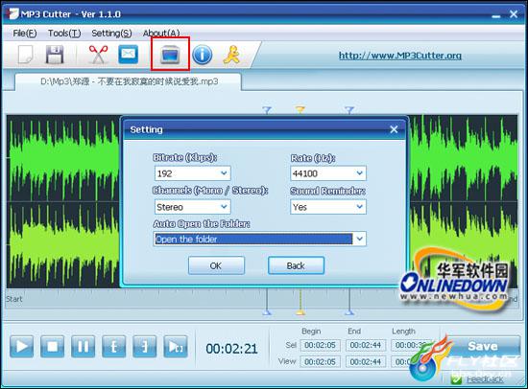The image size is (528, 389).
Task: Click the yellow running figure icon
Action: (231, 55)
